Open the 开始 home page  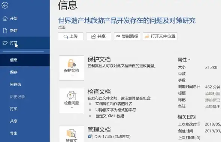[25, 18]
